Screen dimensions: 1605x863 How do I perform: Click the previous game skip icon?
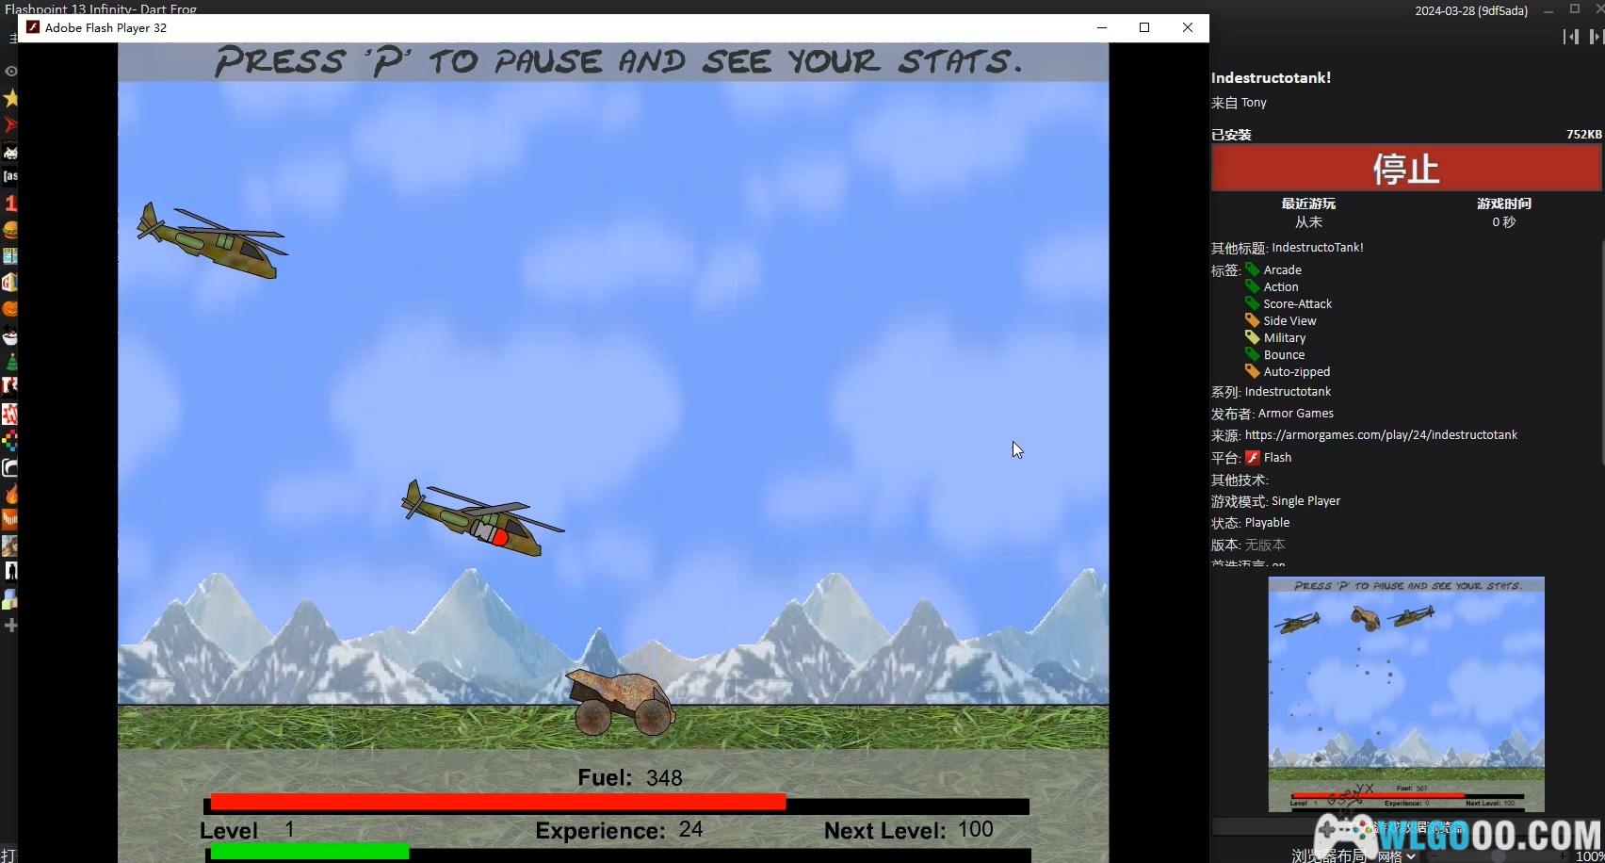tap(1570, 37)
